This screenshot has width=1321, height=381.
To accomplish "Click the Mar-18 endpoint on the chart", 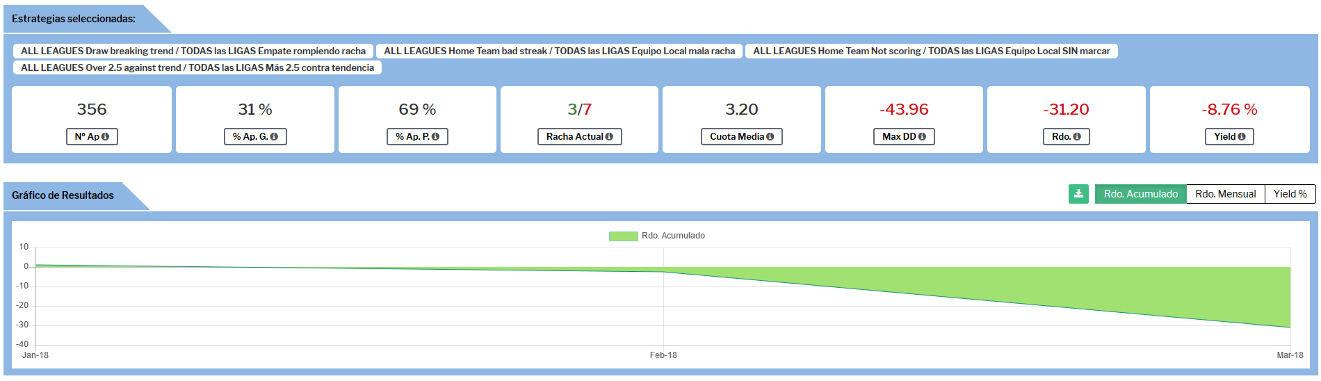I will [1290, 327].
